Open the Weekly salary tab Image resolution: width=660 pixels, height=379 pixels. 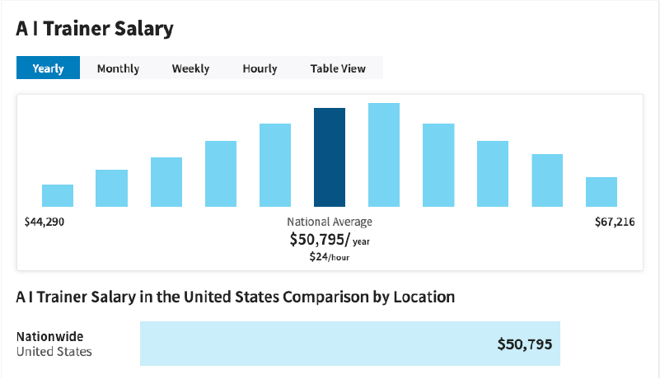click(190, 68)
